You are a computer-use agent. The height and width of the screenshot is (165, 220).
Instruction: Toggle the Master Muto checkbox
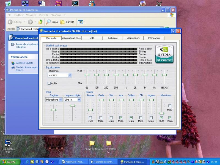(90, 117)
